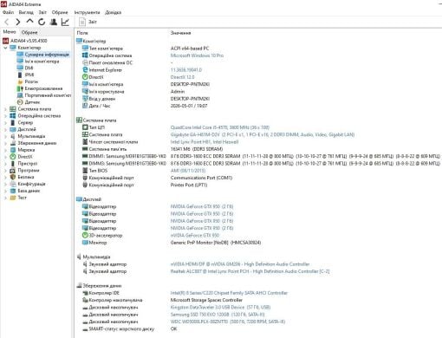Click the Програми tree item icon
The height and width of the screenshot is (338, 442).
pyautogui.click(x=13, y=171)
